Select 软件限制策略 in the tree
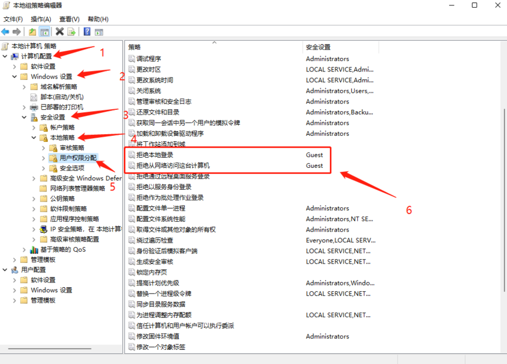The image size is (507, 364). [x=68, y=209]
